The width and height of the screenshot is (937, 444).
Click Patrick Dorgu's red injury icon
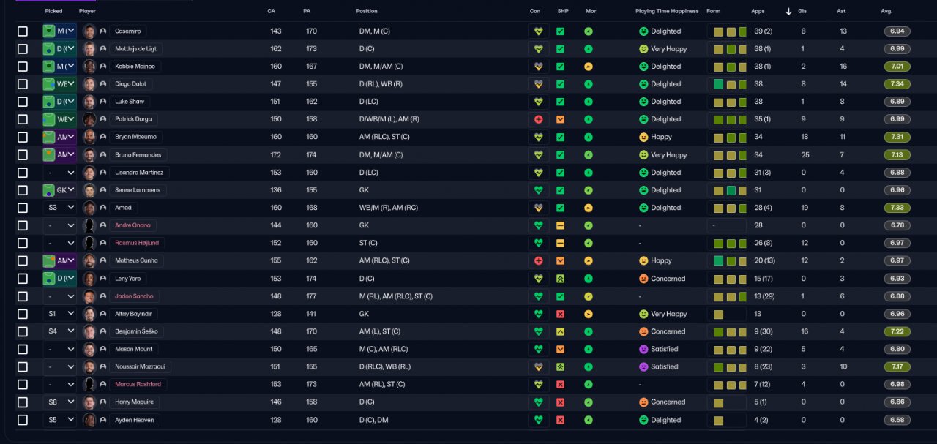539,119
